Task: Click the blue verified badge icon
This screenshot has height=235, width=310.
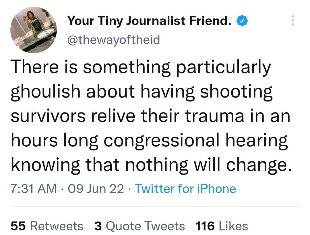Action: [242, 20]
